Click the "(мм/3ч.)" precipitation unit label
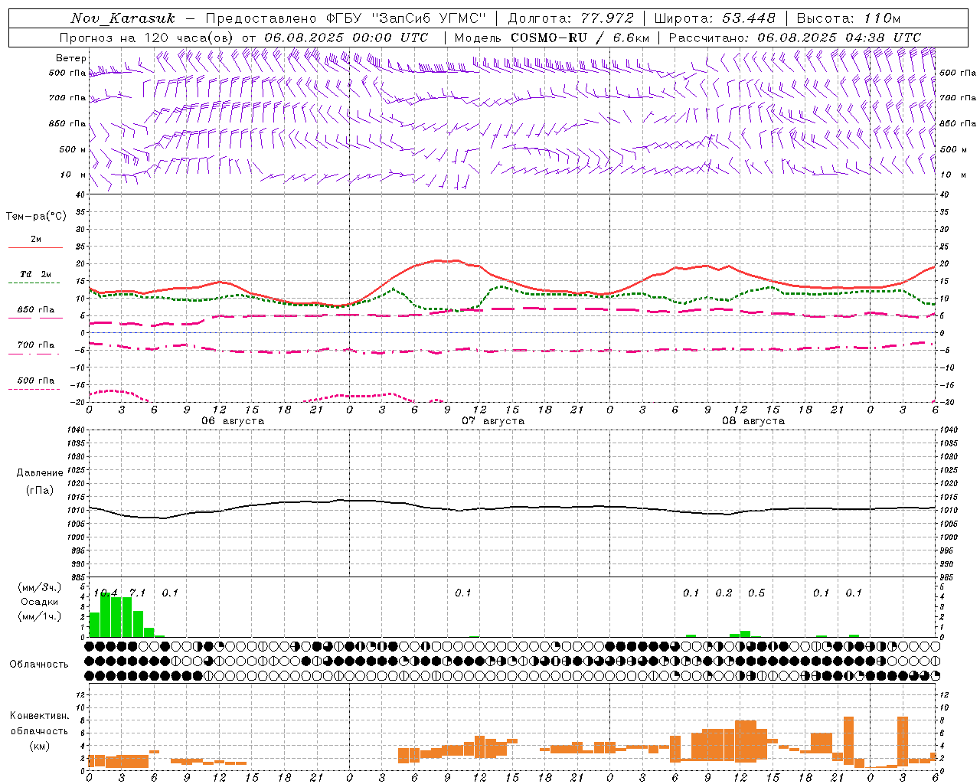980x784 pixels. click(x=40, y=588)
